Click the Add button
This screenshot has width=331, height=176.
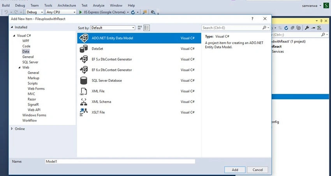point(235,170)
